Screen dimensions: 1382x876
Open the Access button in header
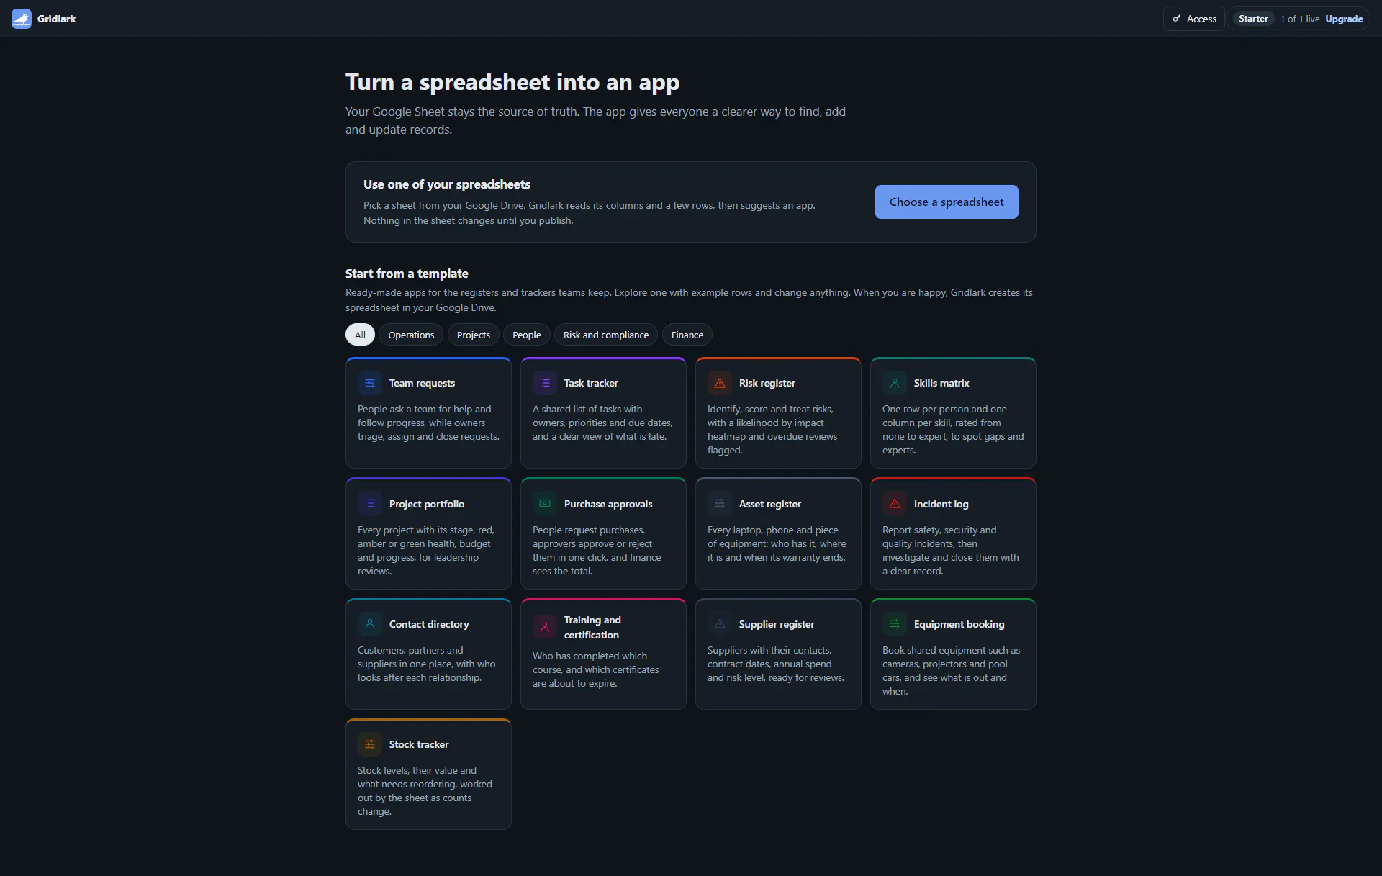coord(1193,19)
